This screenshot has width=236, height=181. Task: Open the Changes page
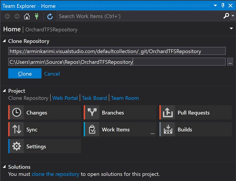(37, 112)
